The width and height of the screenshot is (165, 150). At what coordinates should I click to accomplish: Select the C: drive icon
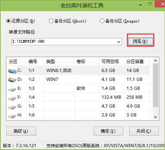(12, 71)
